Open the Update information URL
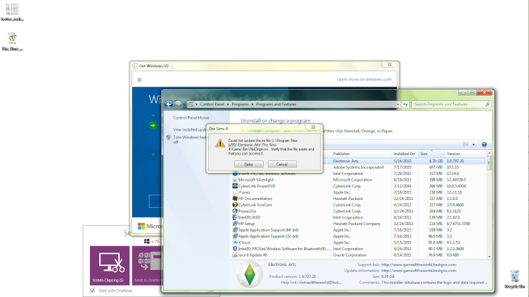The width and height of the screenshot is (529, 297). [419, 271]
